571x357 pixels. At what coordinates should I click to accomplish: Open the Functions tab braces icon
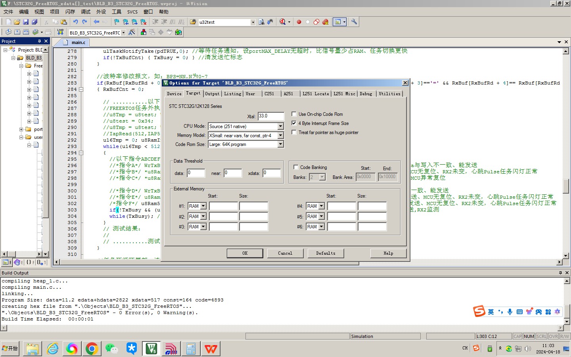pos(29,262)
